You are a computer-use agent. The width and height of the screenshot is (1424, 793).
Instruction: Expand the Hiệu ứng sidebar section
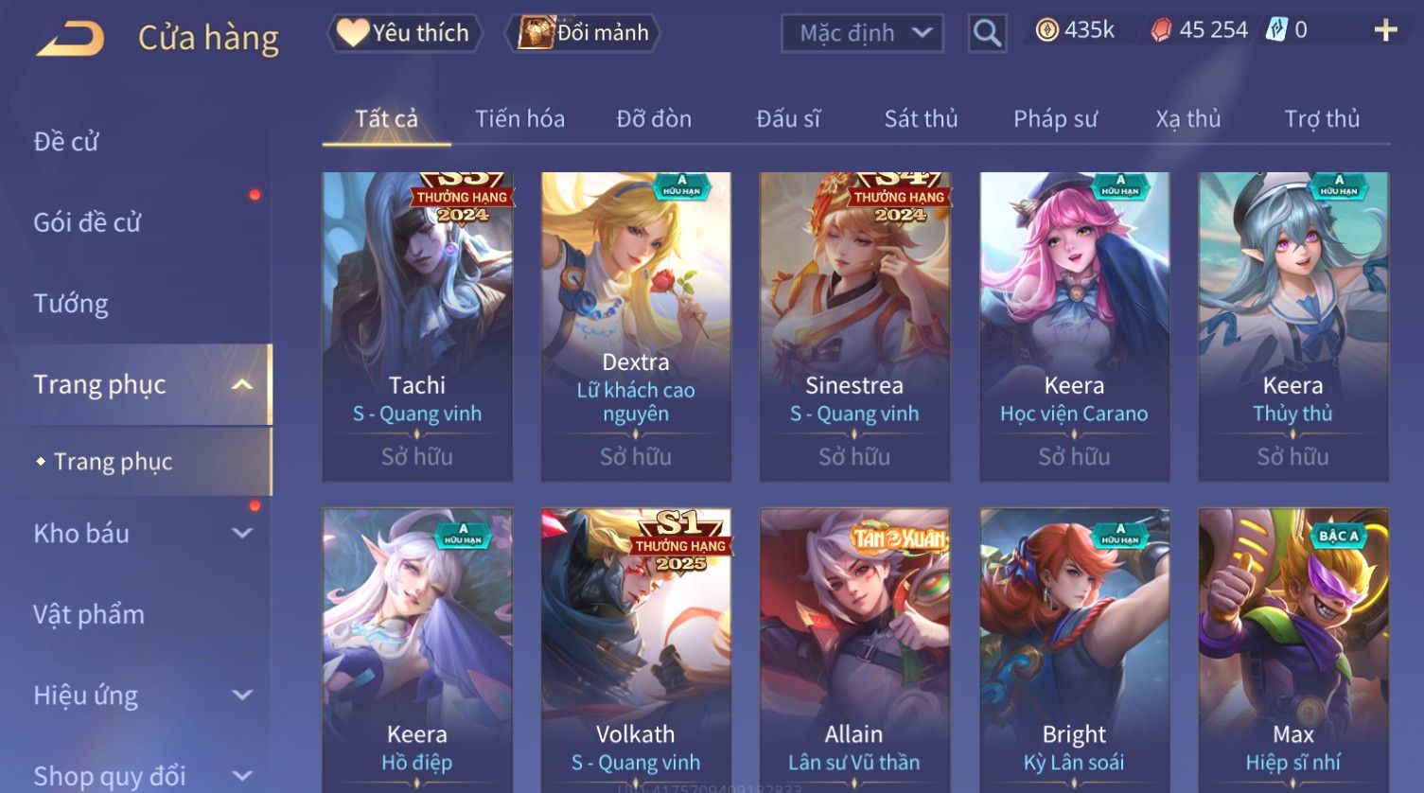click(x=242, y=695)
